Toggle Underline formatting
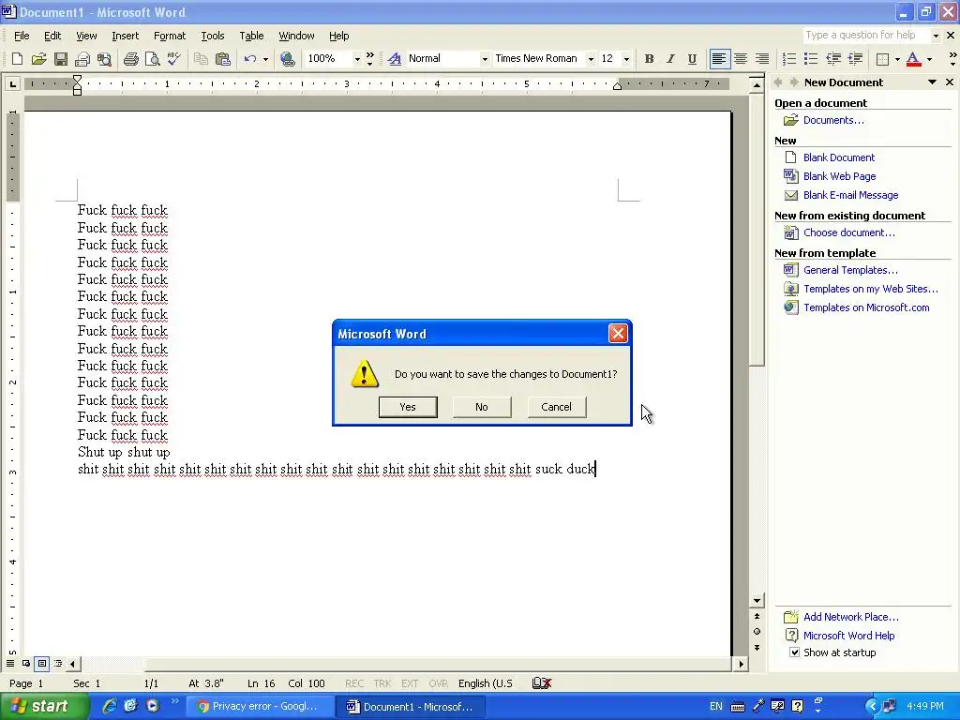 click(x=692, y=59)
